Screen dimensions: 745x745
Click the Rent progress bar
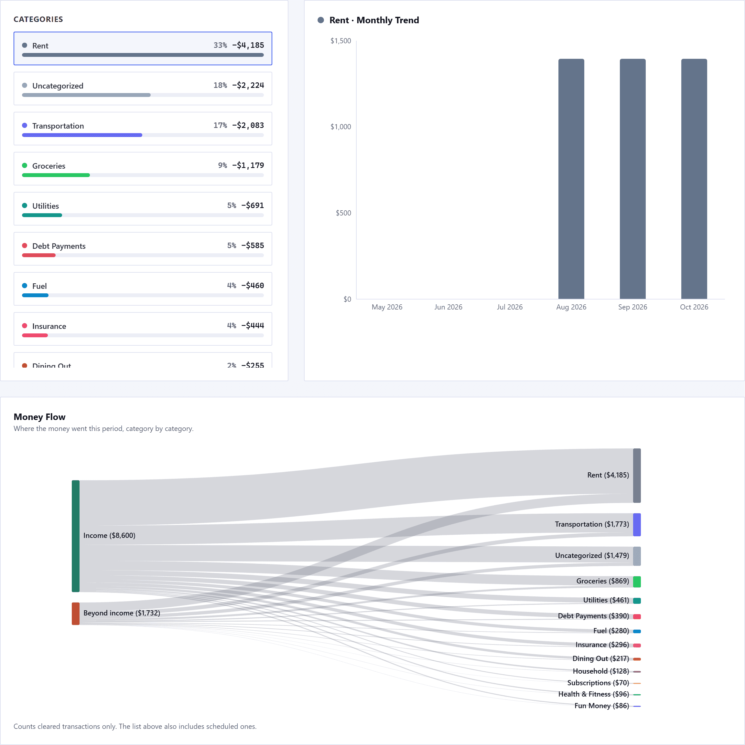143,55
